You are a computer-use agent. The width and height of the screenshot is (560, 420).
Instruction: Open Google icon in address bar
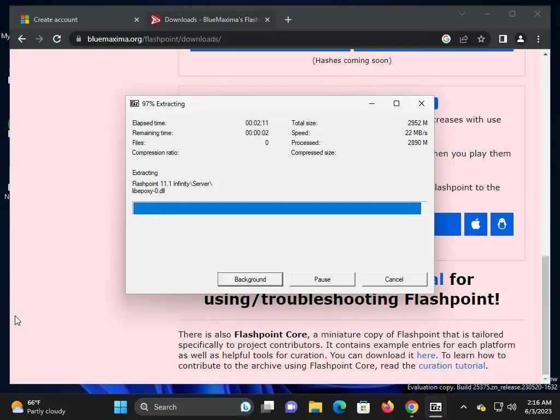[x=446, y=39]
